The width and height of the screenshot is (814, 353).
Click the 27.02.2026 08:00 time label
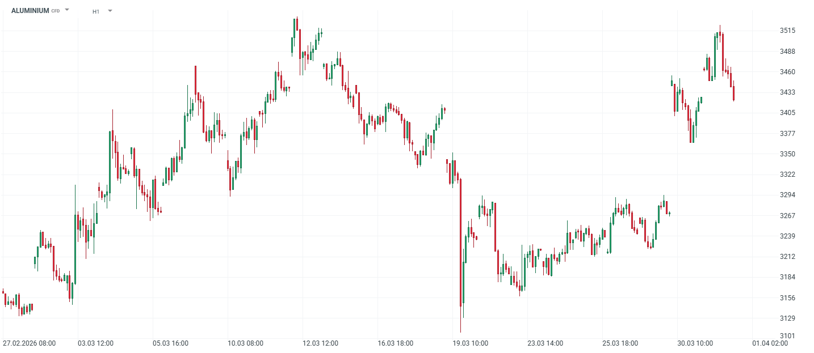(x=29, y=343)
